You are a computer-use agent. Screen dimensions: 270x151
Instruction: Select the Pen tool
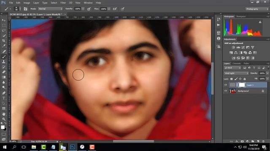click(4, 93)
